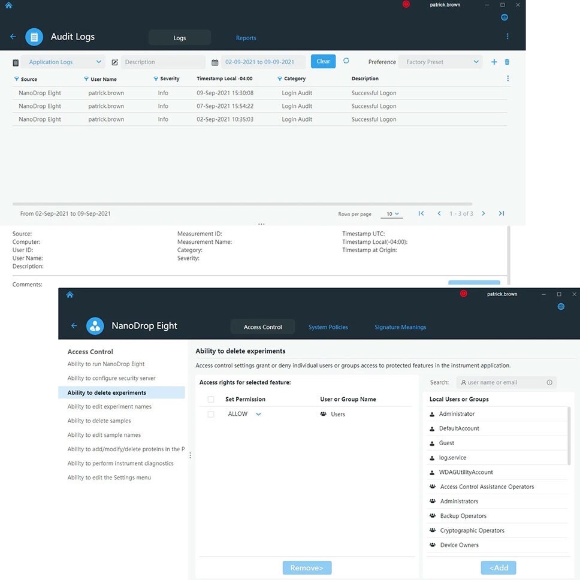Select Administrator in local users list
The width and height of the screenshot is (580, 580).
coord(497,414)
